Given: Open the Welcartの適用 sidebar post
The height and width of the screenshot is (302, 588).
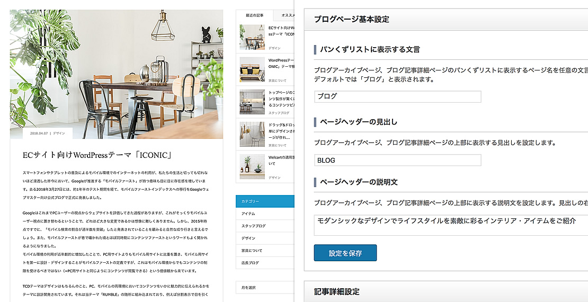Looking at the screenshot, I should click(x=281, y=160).
